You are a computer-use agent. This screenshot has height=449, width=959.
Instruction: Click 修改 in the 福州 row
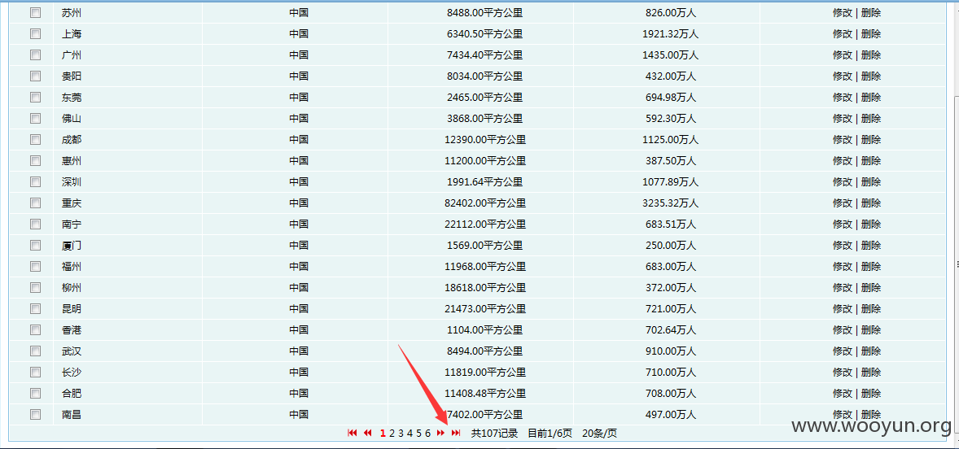click(x=843, y=266)
